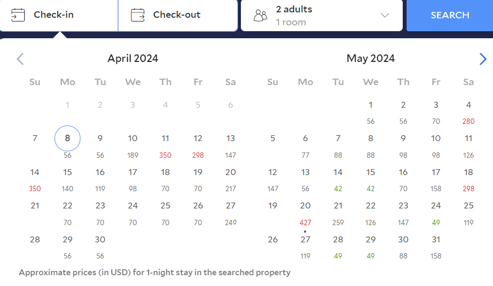Go to previous month with left arrow
Screen dimensions: 493x286
click(x=20, y=59)
